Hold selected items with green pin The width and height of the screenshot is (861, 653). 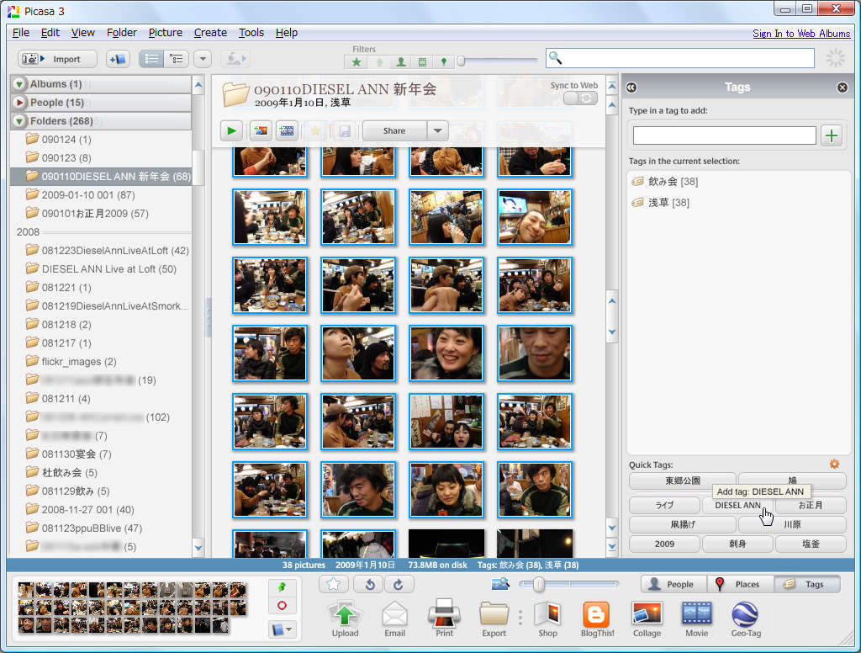click(282, 587)
